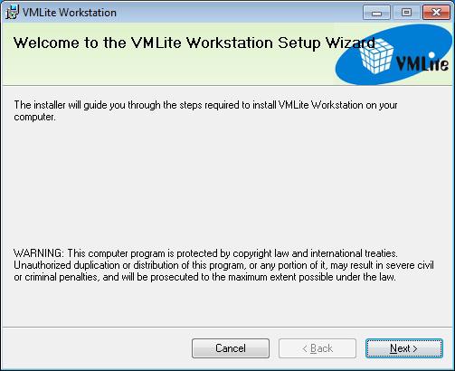
Task: Click the 'Unauthorized duplication' warning line
Action: (223, 265)
